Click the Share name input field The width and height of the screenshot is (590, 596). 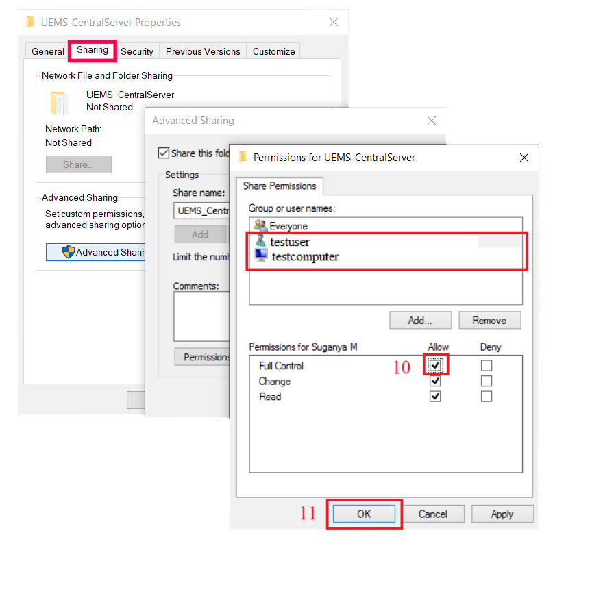point(200,210)
